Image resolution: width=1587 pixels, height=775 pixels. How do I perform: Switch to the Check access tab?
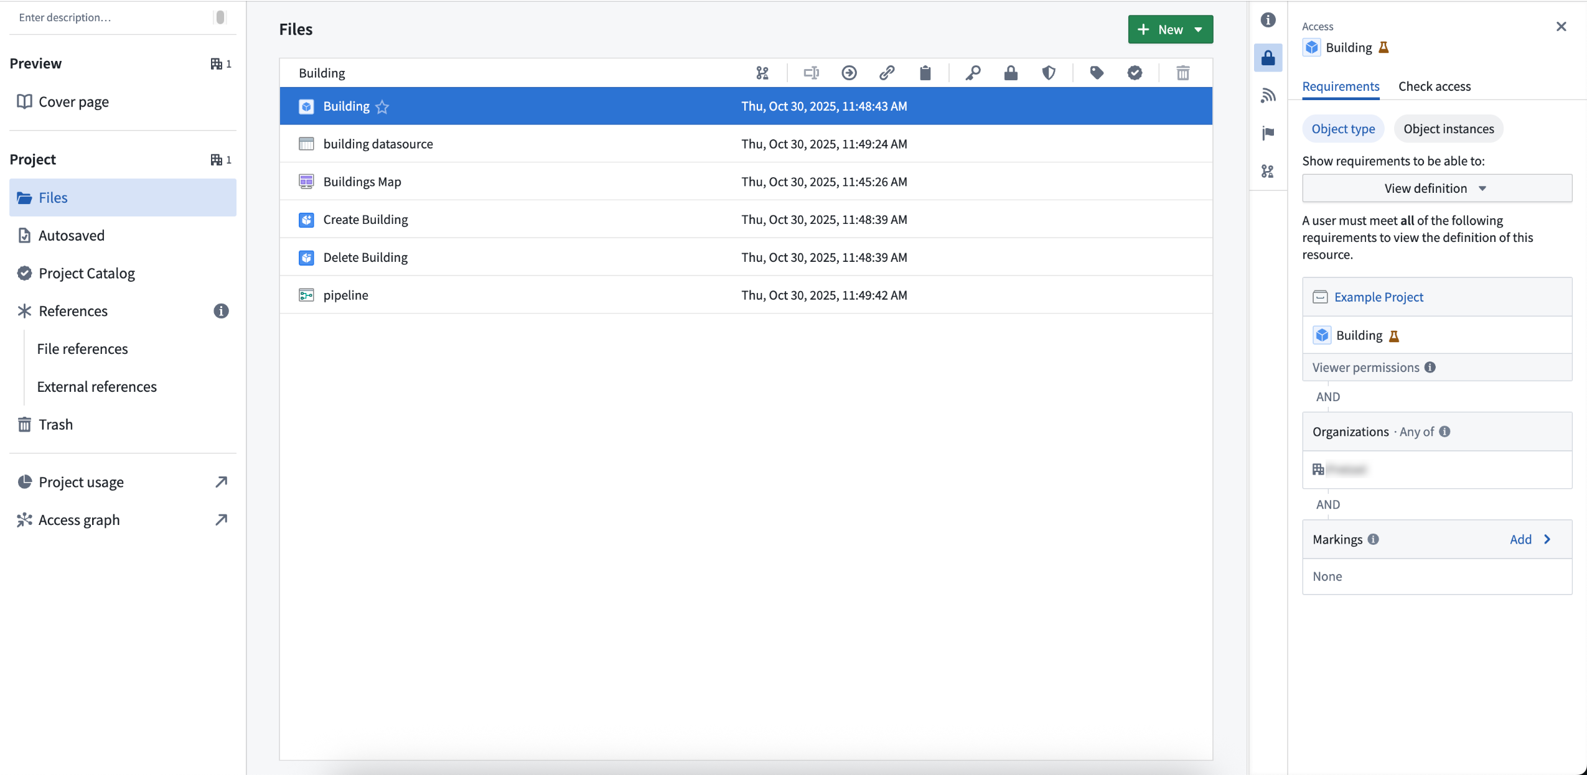pos(1434,86)
